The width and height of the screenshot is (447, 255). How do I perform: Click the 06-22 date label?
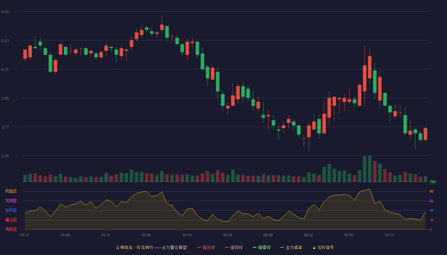[308, 235]
